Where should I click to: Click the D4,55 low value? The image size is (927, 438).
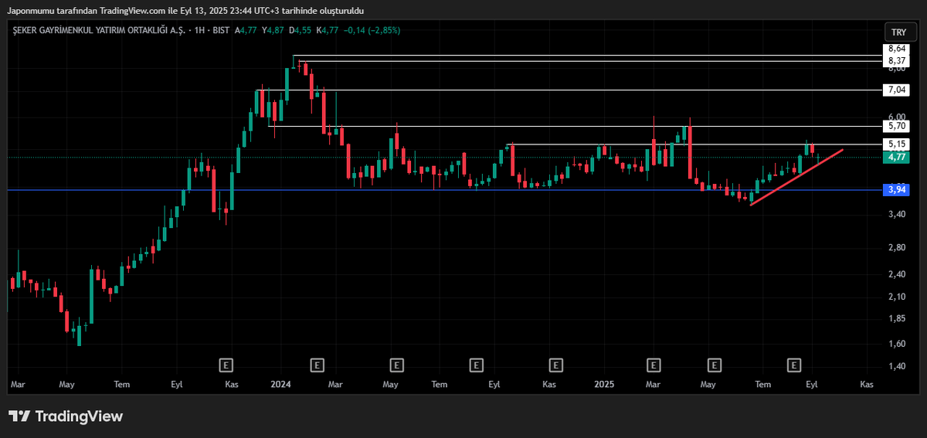tap(300, 30)
